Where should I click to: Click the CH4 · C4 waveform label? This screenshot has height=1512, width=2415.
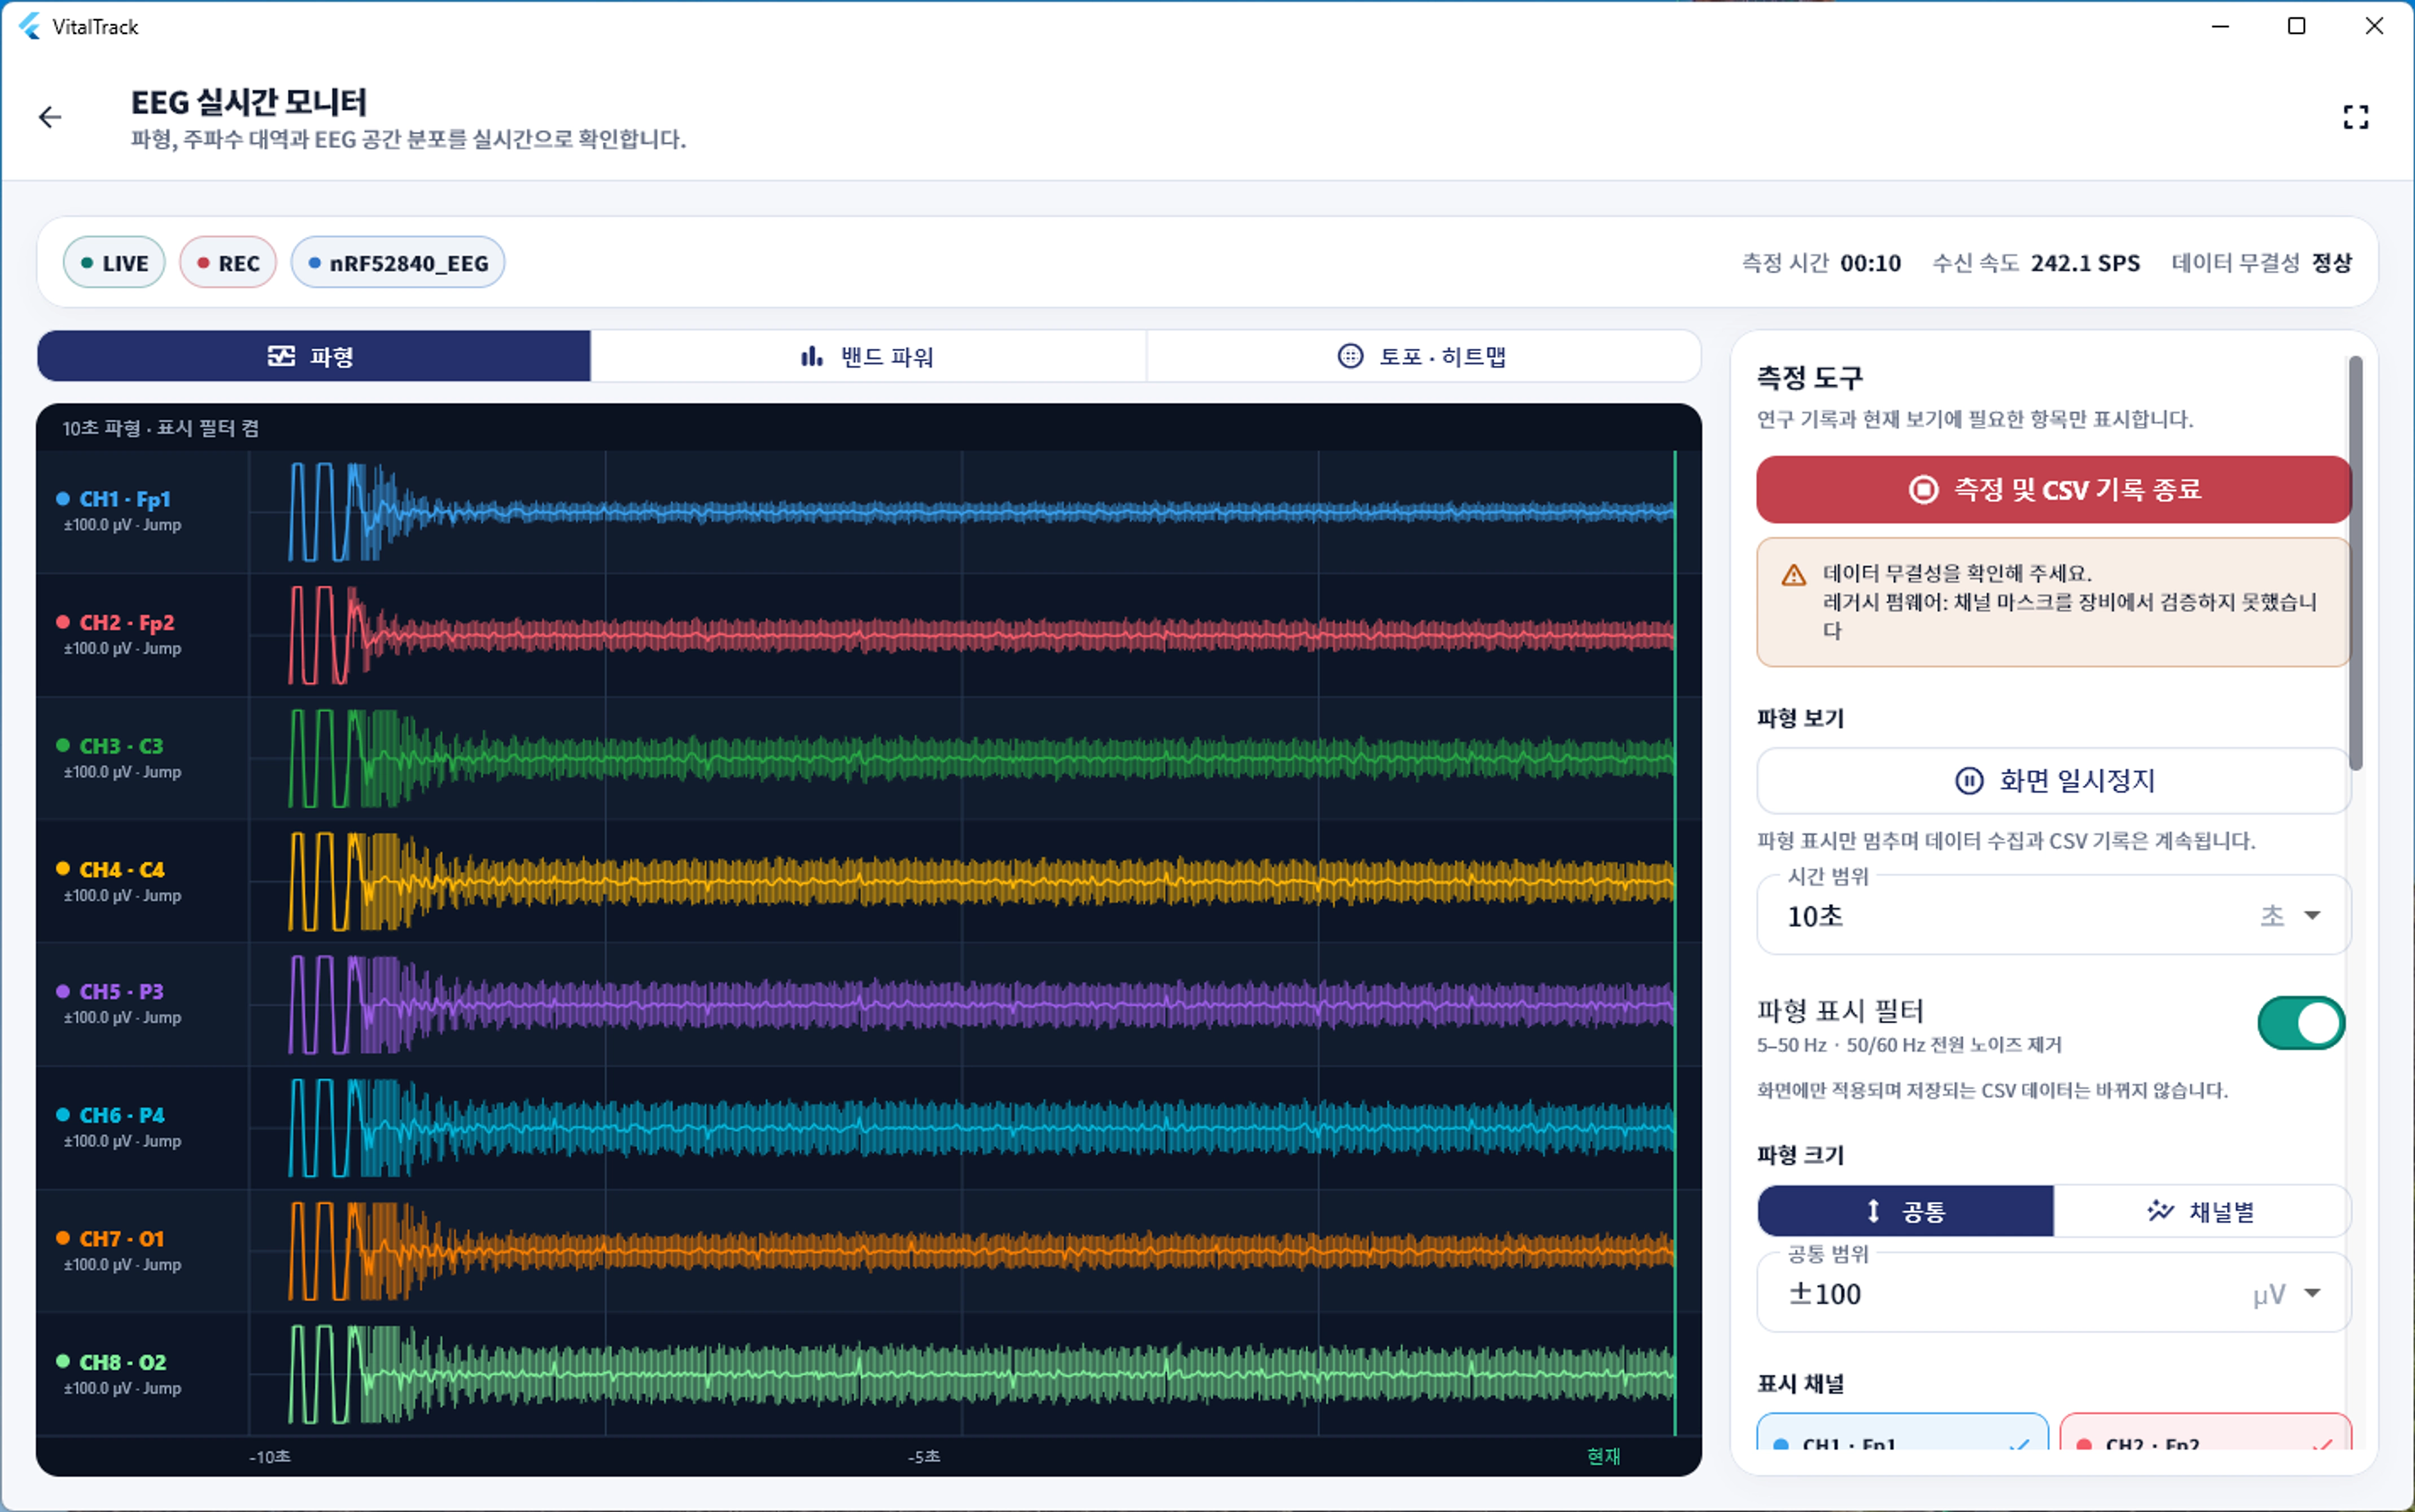pos(122,869)
